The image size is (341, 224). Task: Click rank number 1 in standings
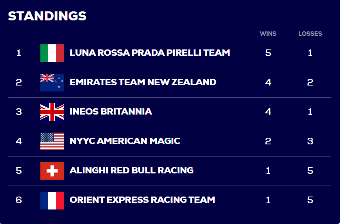click(x=19, y=53)
